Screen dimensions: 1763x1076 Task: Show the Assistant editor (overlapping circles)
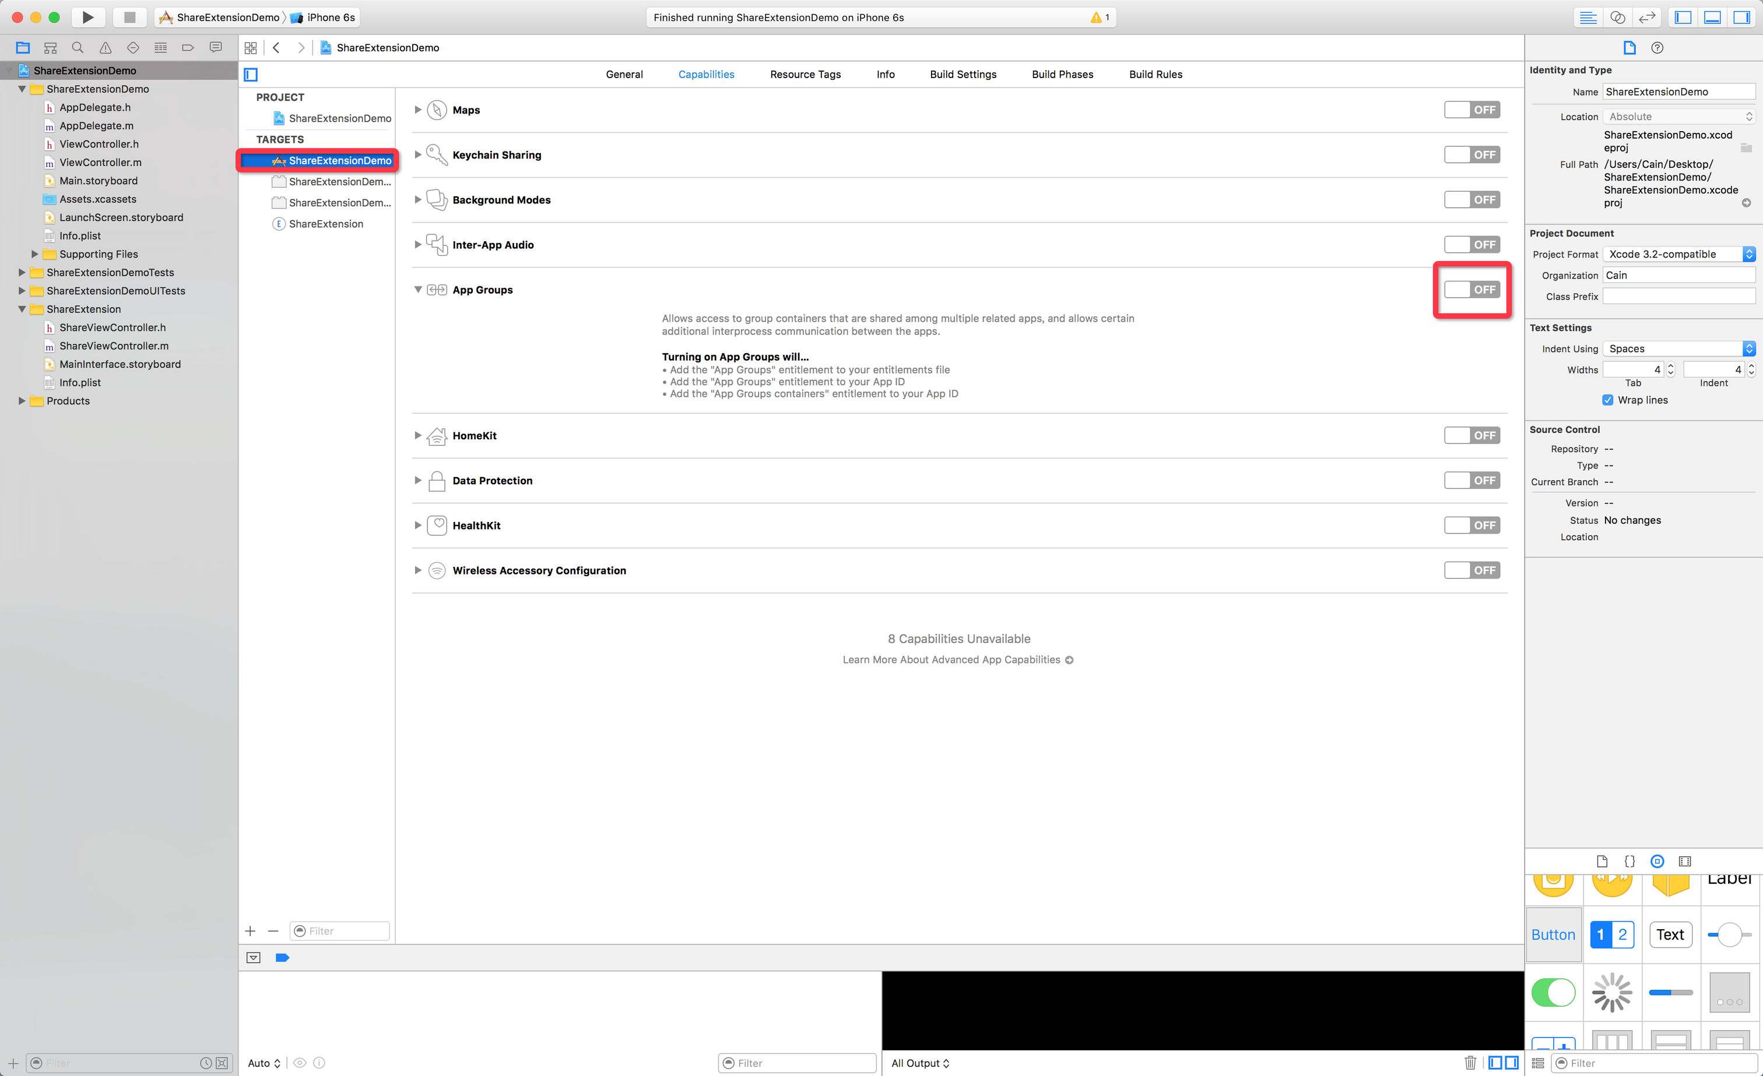pyautogui.click(x=1617, y=17)
